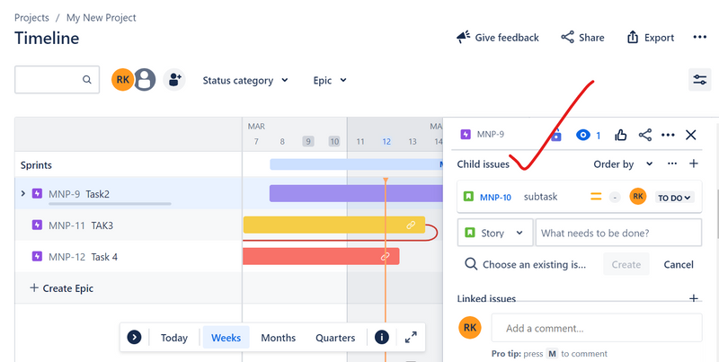Open the MNP-10 subtask link
719x362 pixels.
495,198
